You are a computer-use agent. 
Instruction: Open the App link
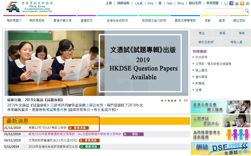[169, 3]
